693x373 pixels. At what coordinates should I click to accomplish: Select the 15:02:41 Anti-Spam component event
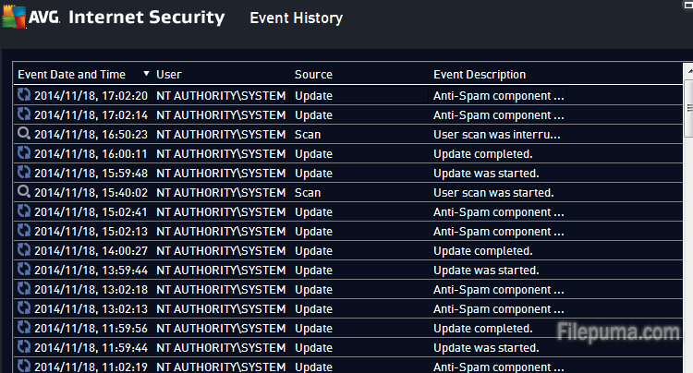pyautogui.click(x=498, y=211)
